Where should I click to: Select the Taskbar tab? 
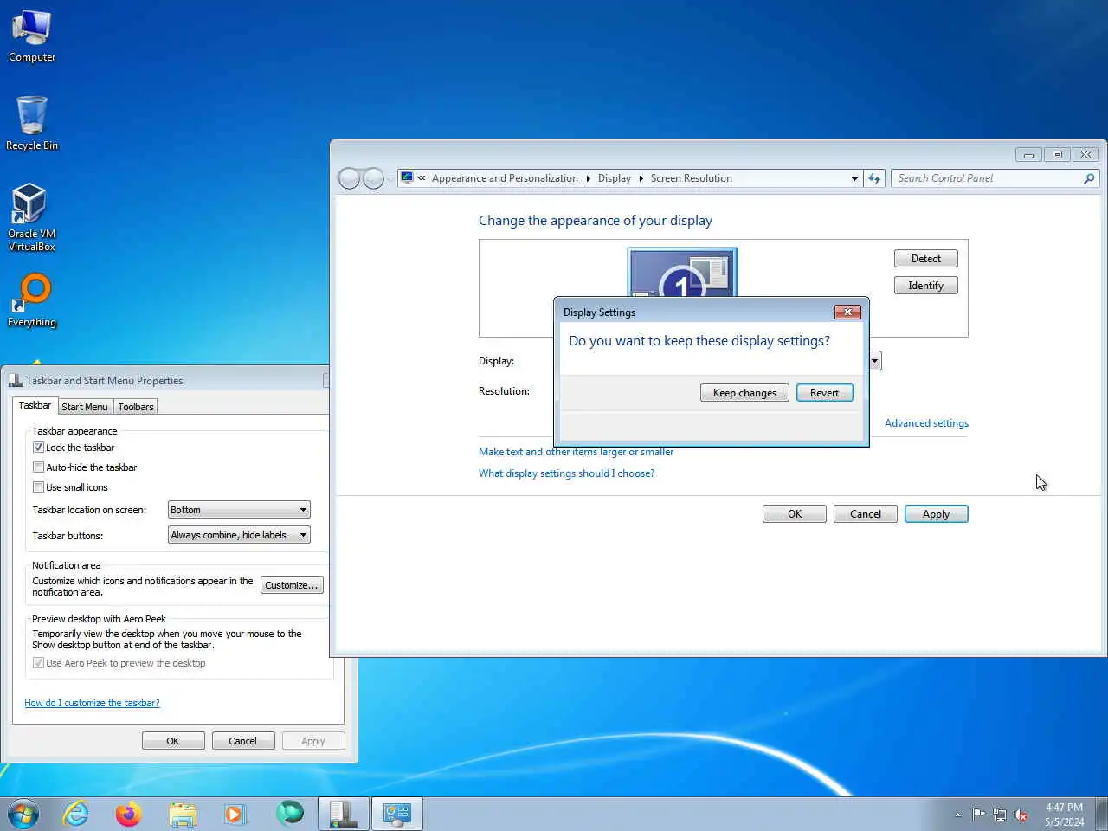[x=35, y=405]
